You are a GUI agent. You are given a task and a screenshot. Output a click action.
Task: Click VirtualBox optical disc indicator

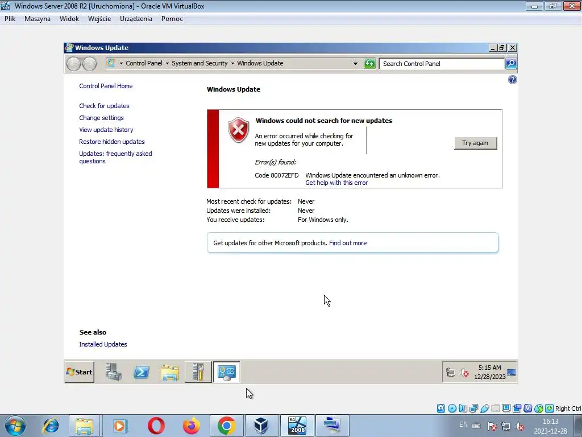pos(452,409)
